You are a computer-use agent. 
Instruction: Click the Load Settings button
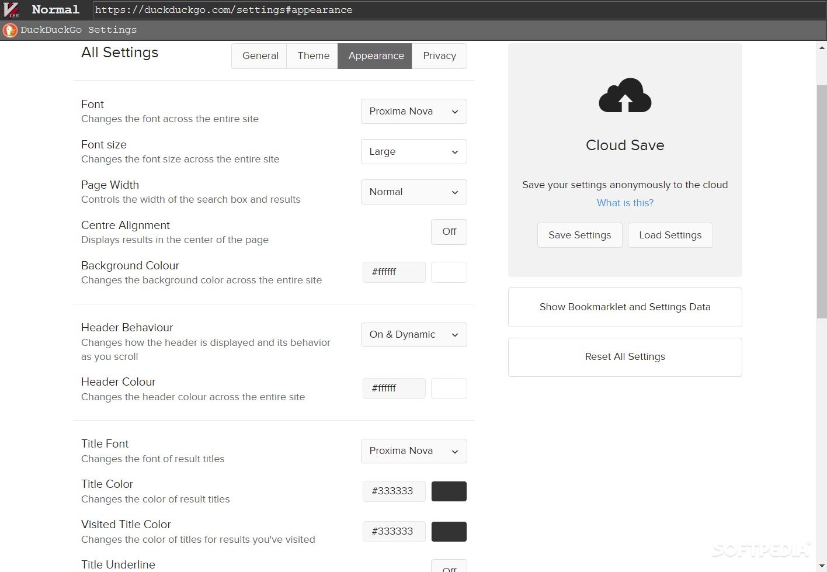670,235
